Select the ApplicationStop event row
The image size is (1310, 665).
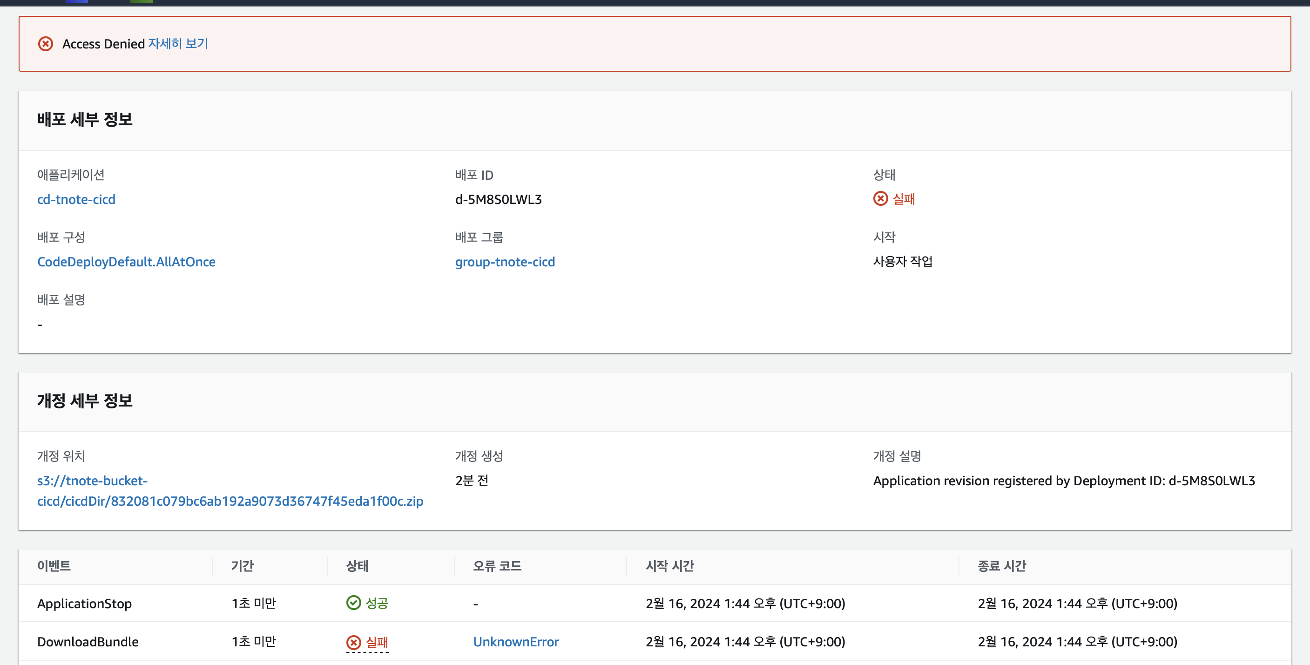pos(84,604)
